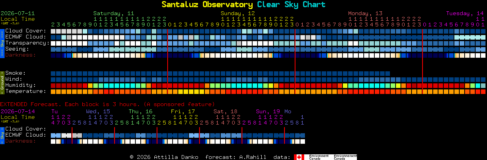Click the 'Smoke:' row label
The image size is (487, 160).
(x=16, y=73)
